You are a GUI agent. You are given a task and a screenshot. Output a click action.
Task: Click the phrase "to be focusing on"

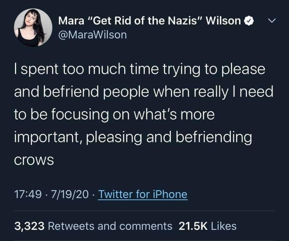pyautogui.click(x=69, y=114)
